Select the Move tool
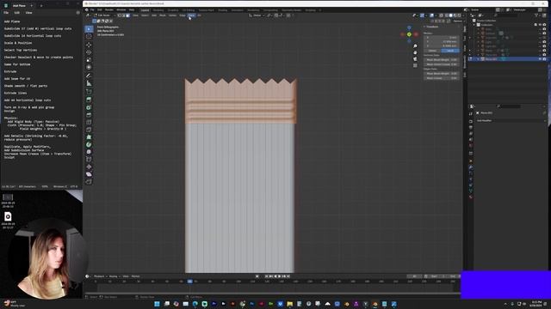551x309 pixels. [89, 45]
